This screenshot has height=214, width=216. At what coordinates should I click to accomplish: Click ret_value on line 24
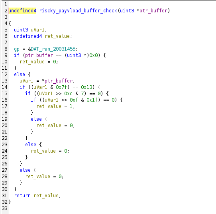pyautogui.click(x=43, y=151)
